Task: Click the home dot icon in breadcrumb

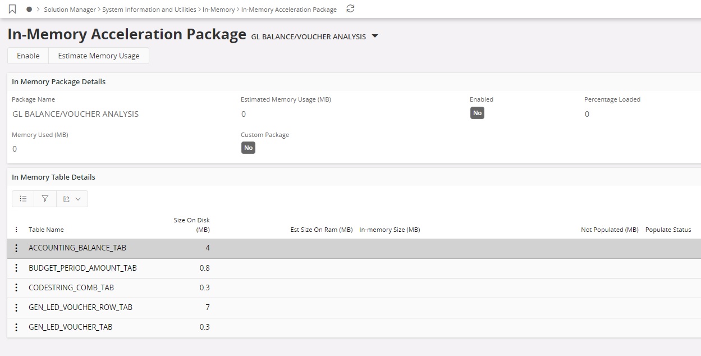Action: click(29, 10)
